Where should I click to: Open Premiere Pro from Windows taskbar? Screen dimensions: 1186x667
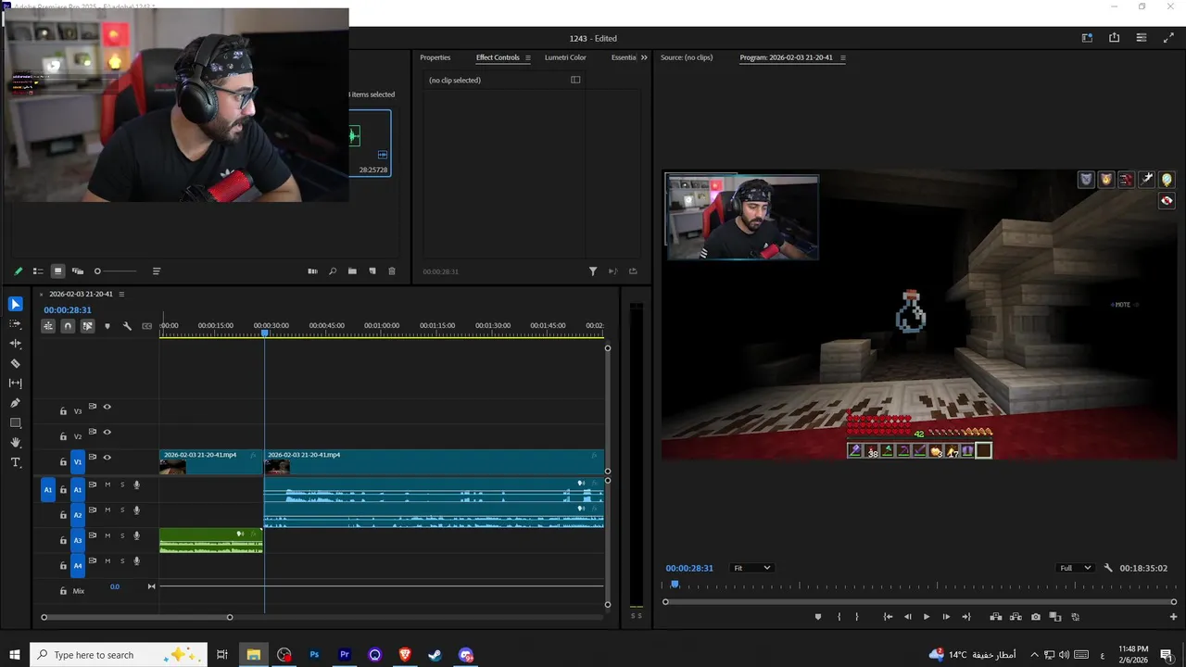coord(345,655)
